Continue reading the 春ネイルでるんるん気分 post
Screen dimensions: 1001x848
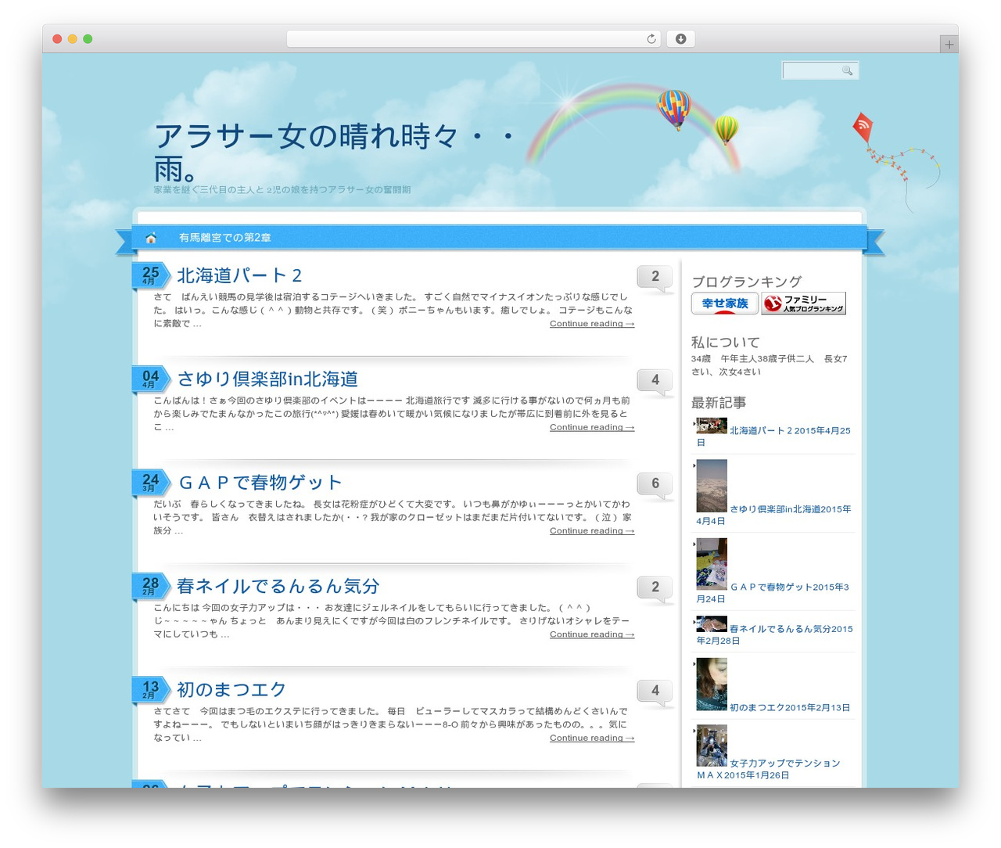click(592, 634)
